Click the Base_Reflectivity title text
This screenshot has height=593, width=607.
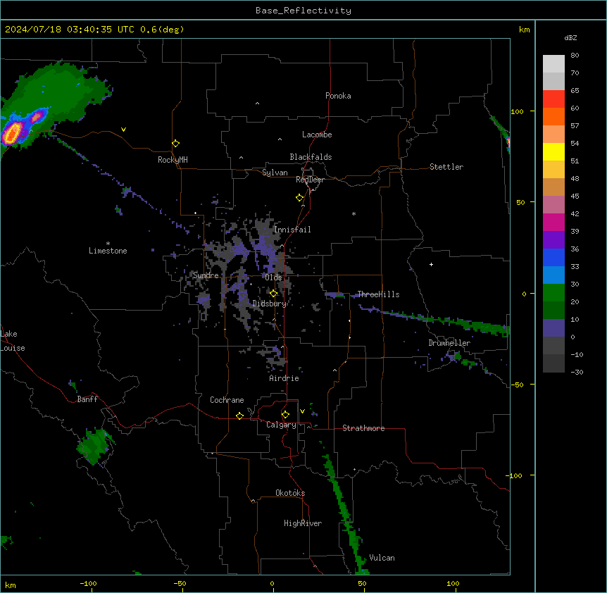[303, 11]
